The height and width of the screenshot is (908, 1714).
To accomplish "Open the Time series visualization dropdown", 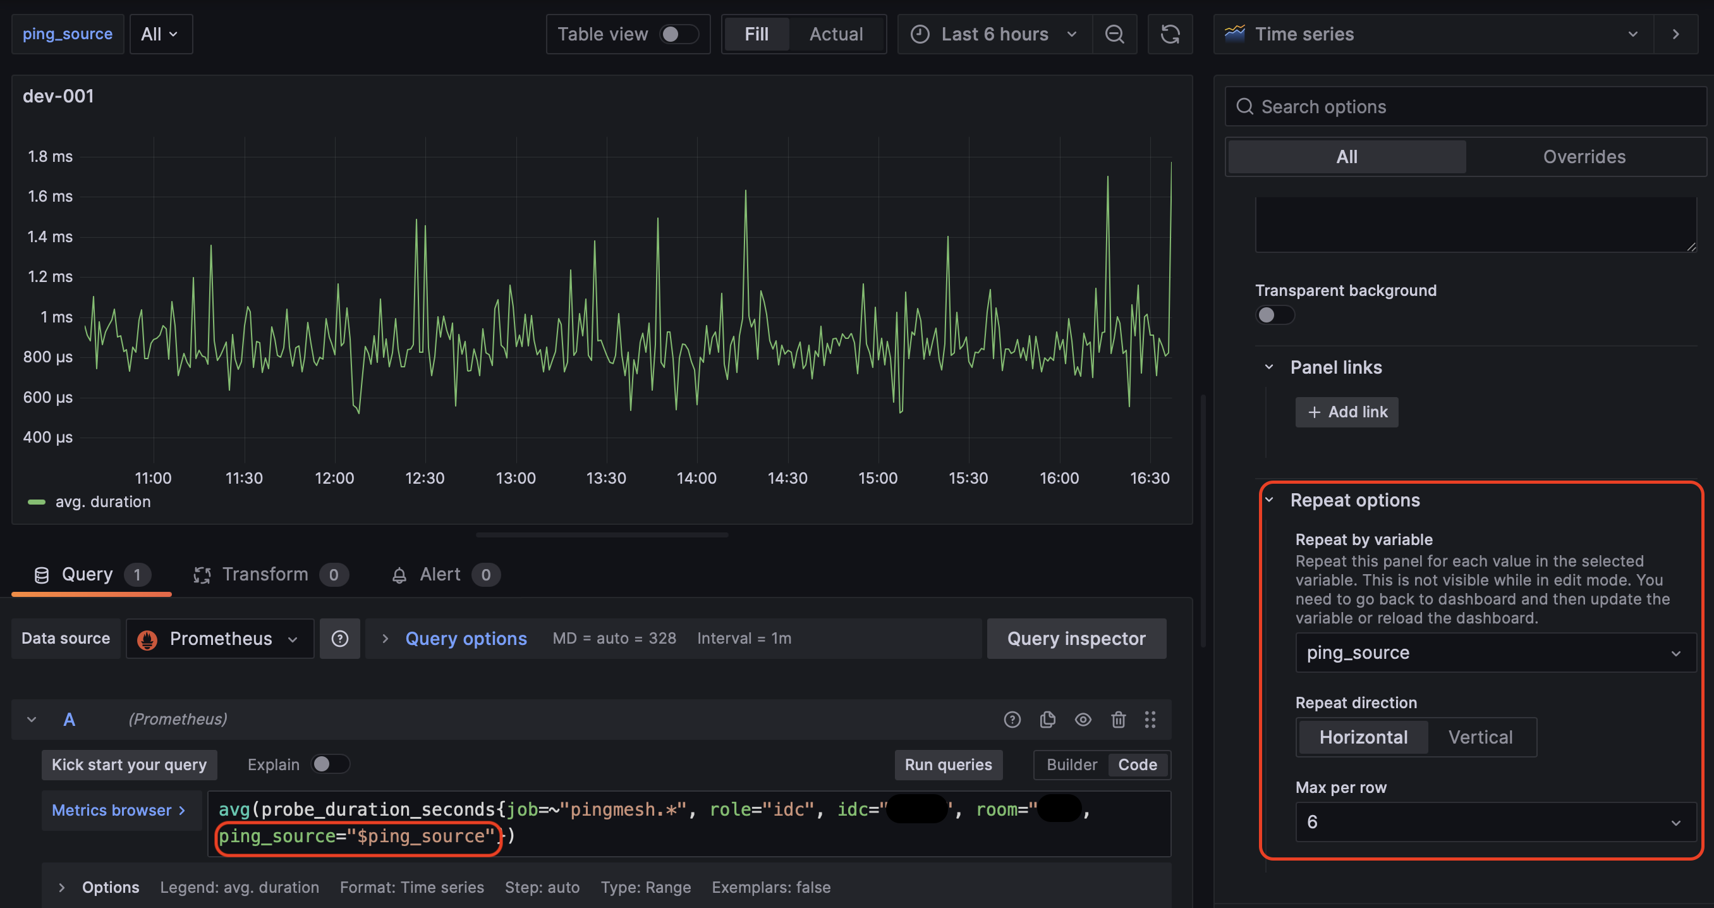I will coord(1433,34).
